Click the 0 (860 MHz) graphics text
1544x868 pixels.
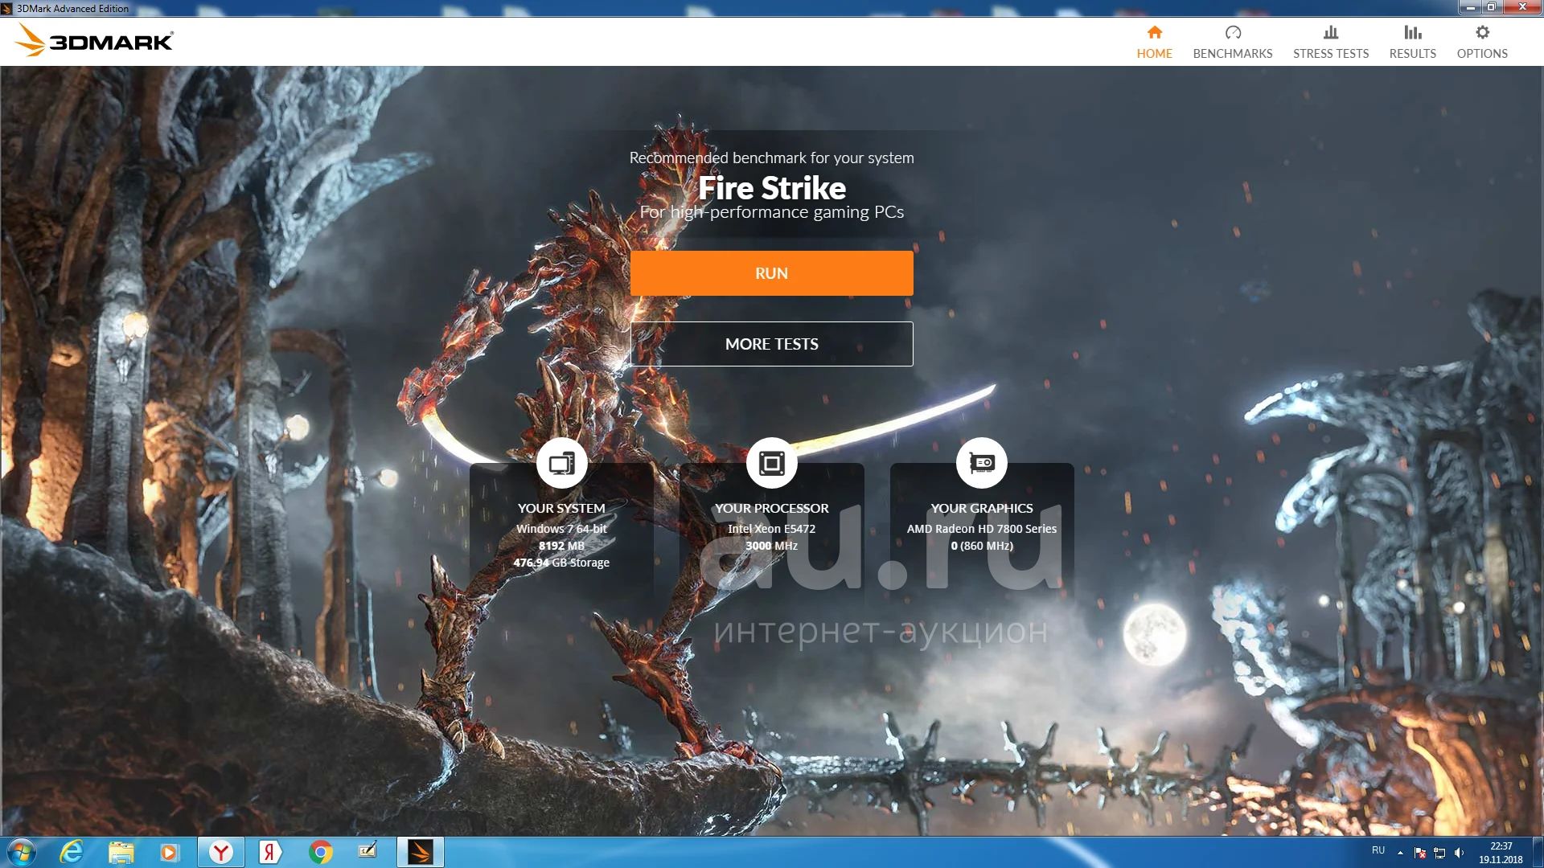[x=981, y=546]
